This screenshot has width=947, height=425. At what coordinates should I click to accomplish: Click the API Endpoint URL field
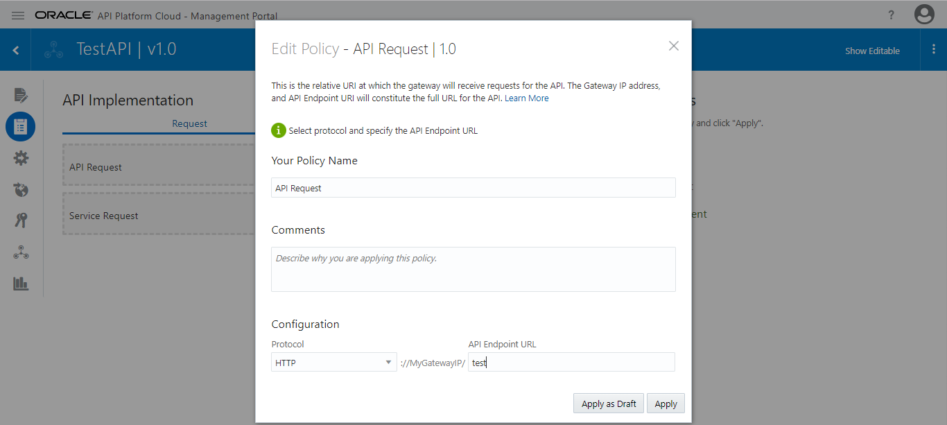click(571, 363)
